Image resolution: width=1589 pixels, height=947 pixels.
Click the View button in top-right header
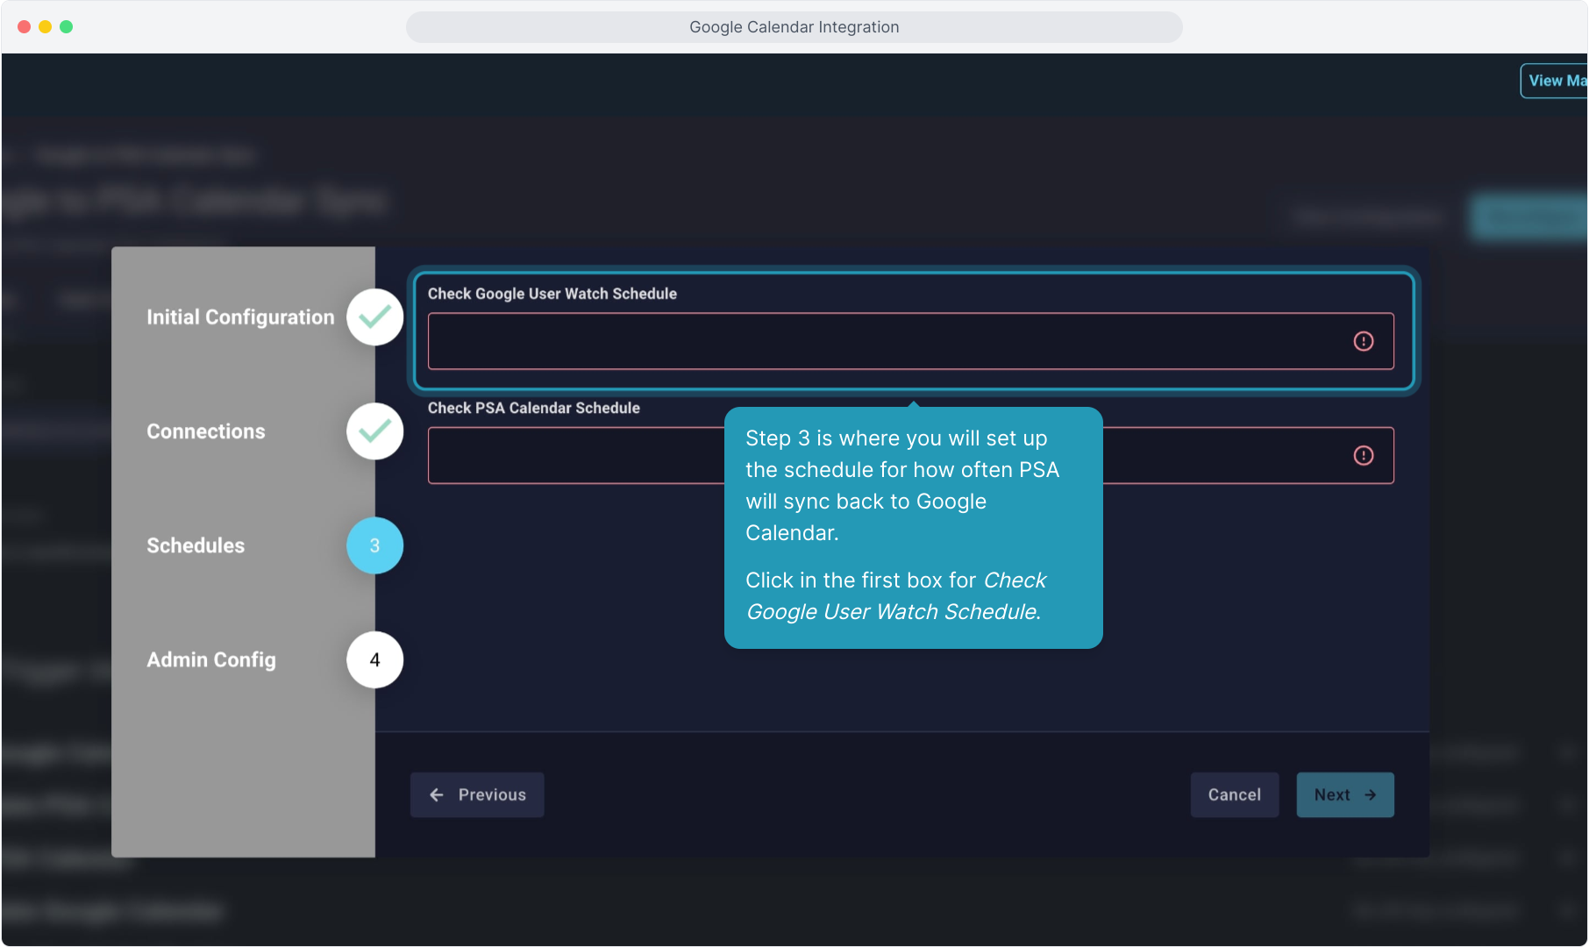pos(1554,81)
